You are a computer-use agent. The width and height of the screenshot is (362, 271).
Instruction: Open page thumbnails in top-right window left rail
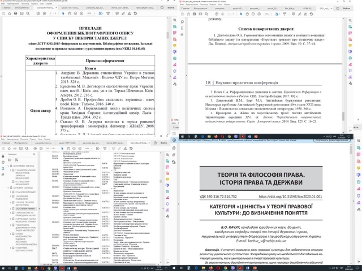pos(182,22)
